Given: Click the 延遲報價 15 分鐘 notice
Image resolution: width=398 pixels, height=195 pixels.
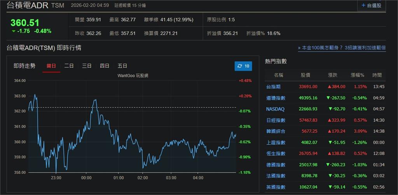Looking at the screenshot, I should click(130, 5).
